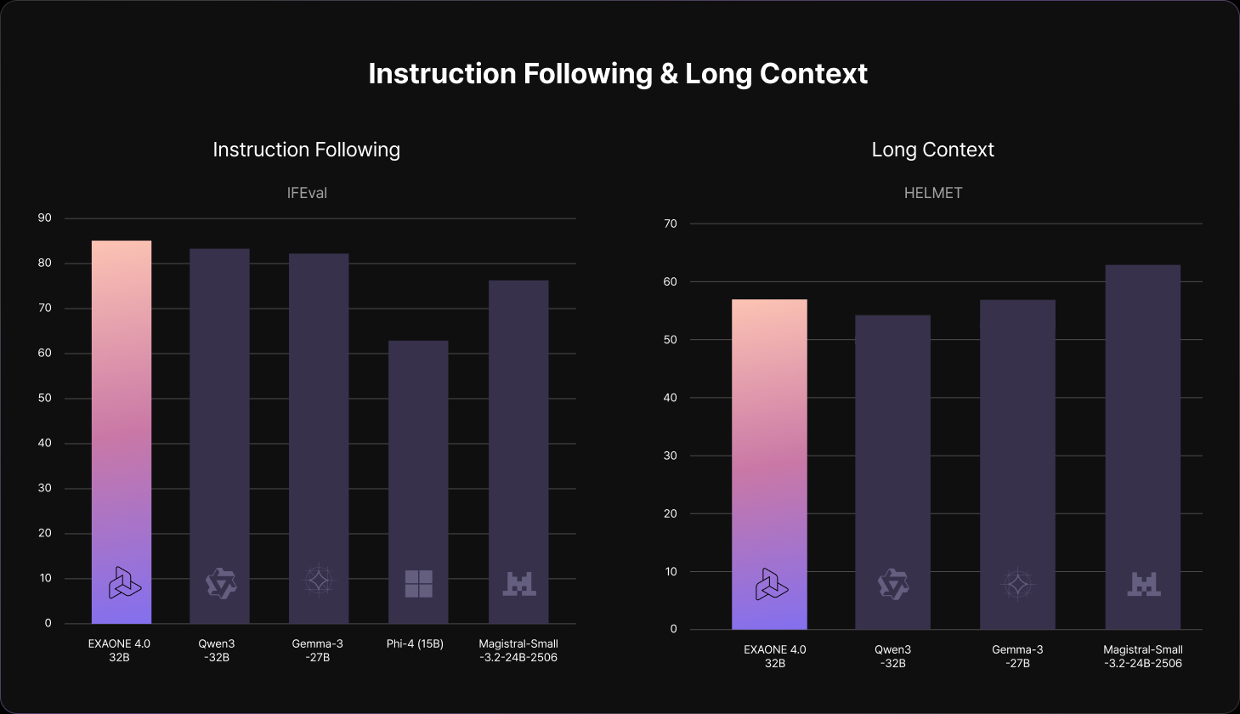1240x714 pixels.
Task: Click the Qwen logo in the IFEval chart
Action: tap(221, 584)
